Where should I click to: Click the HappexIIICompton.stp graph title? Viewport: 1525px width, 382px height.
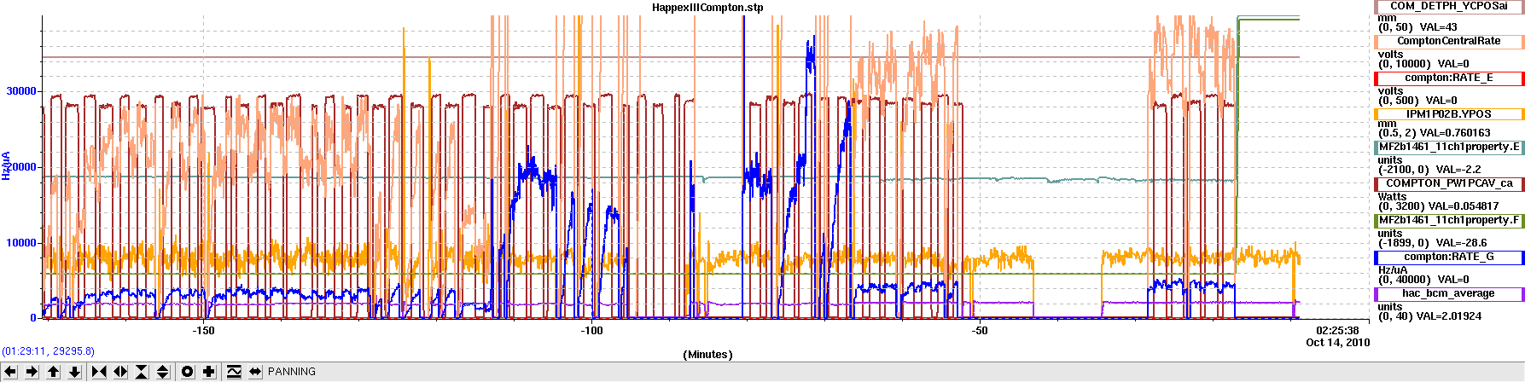(707, 8)
